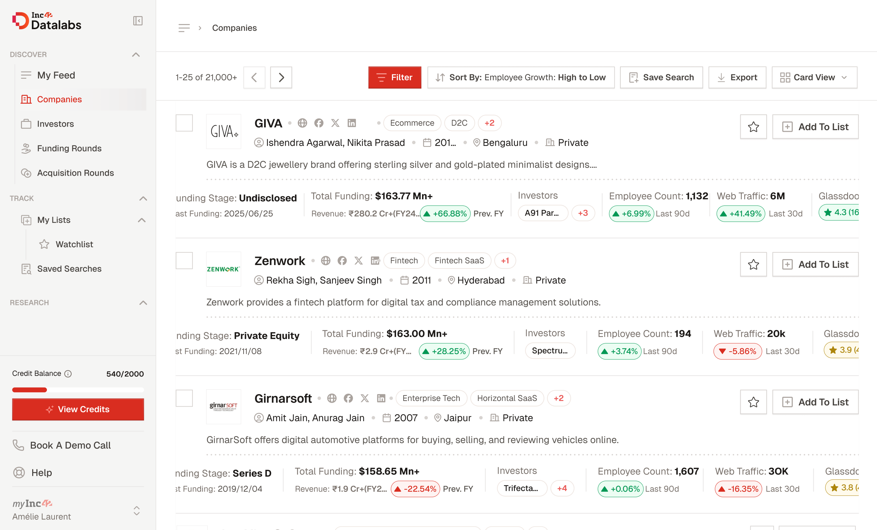This screenshot has width=877, height=530.
Task: Open Zenwork's LinkedIn icon
Action: pyautogui.click(x=375, y=261)
